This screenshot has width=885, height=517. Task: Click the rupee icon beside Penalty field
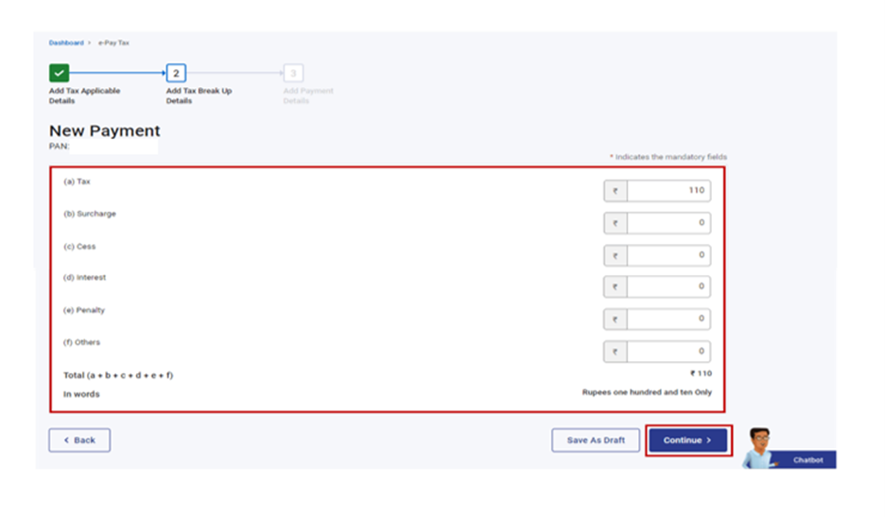pos(616,319)
